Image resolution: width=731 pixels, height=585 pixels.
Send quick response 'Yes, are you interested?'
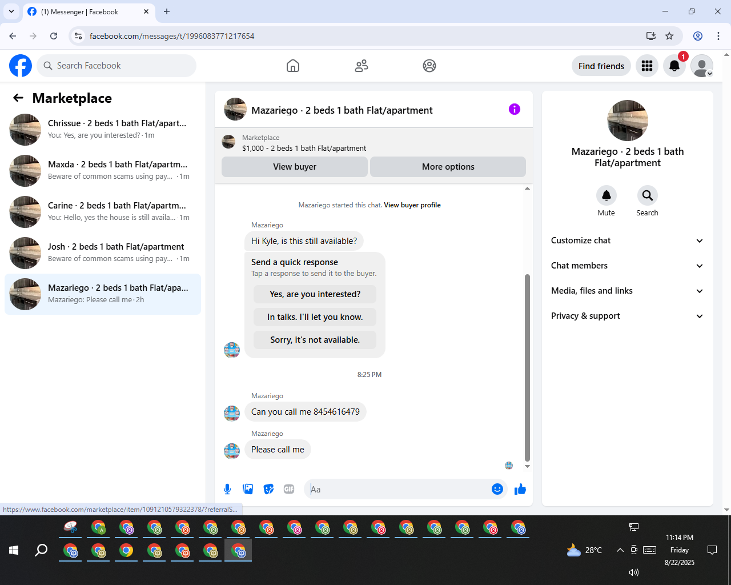pyautogui.click(x=315, y=294)
